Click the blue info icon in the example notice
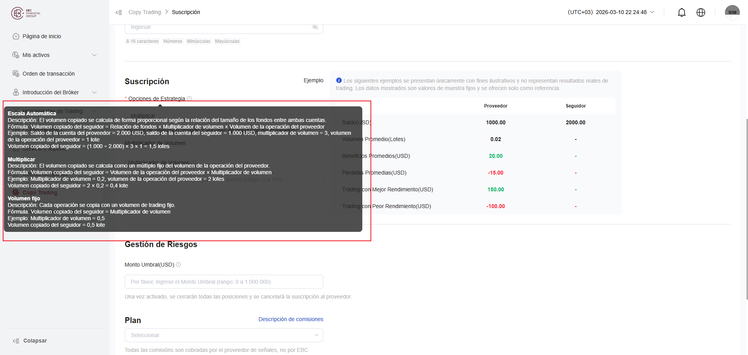Screen dimensions: 748x355 pos(339,80)
